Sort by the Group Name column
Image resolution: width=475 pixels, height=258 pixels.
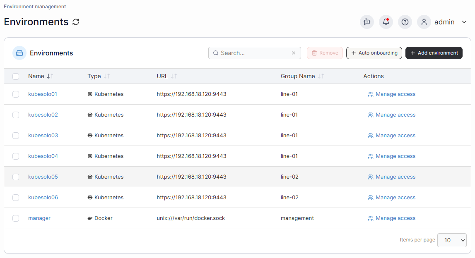(x=302, y=76)
